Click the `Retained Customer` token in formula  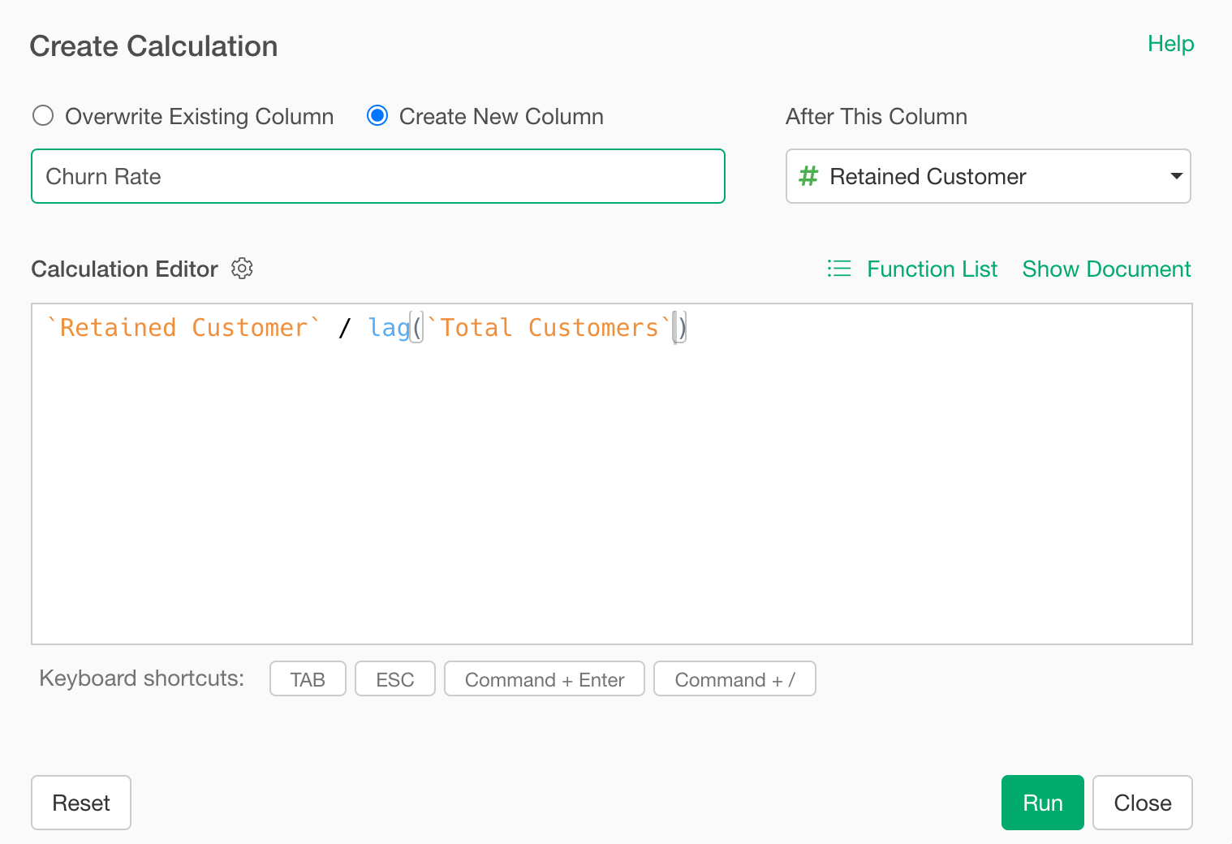[x=183, y=327]
